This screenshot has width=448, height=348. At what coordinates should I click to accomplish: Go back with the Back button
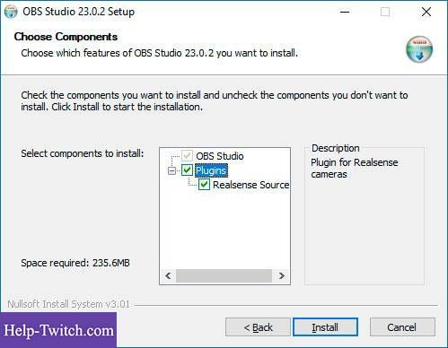[x=258, y=327]
